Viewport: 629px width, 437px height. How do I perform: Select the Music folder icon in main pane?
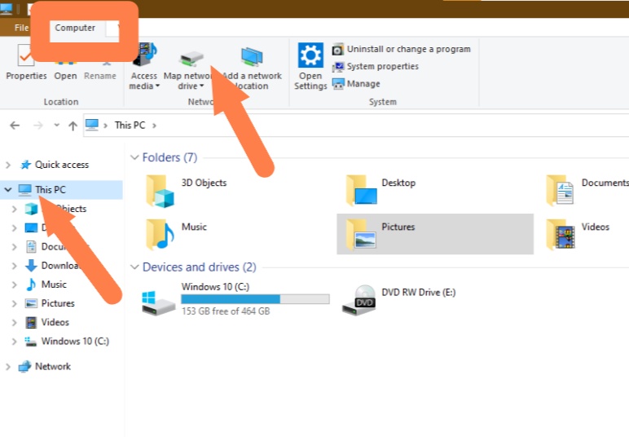160,234
